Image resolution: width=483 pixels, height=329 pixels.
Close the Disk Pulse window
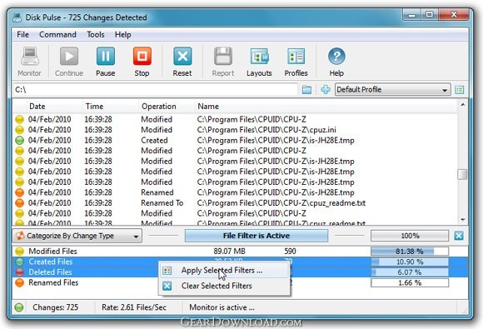click(x=454, y=15)
